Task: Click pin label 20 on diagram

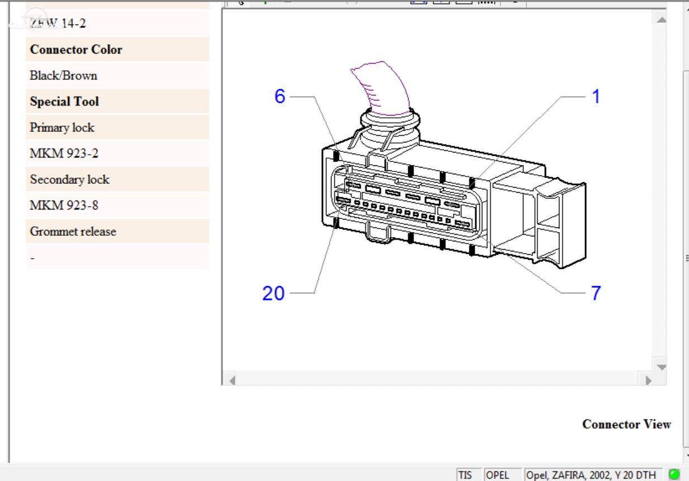Action: [x=273, y=293]
